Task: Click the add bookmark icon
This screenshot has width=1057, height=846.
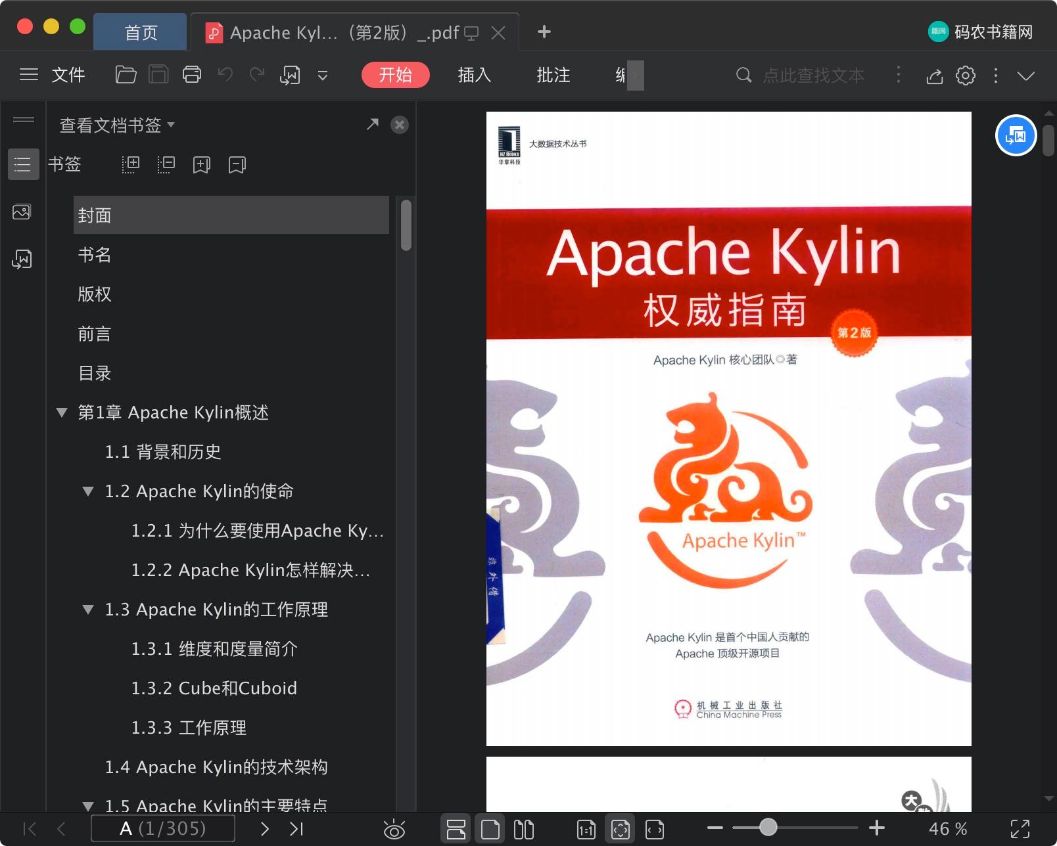Action: pos(201,164)
